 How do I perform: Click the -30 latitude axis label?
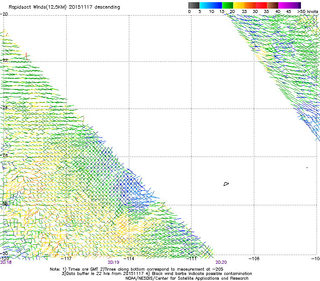4,253
